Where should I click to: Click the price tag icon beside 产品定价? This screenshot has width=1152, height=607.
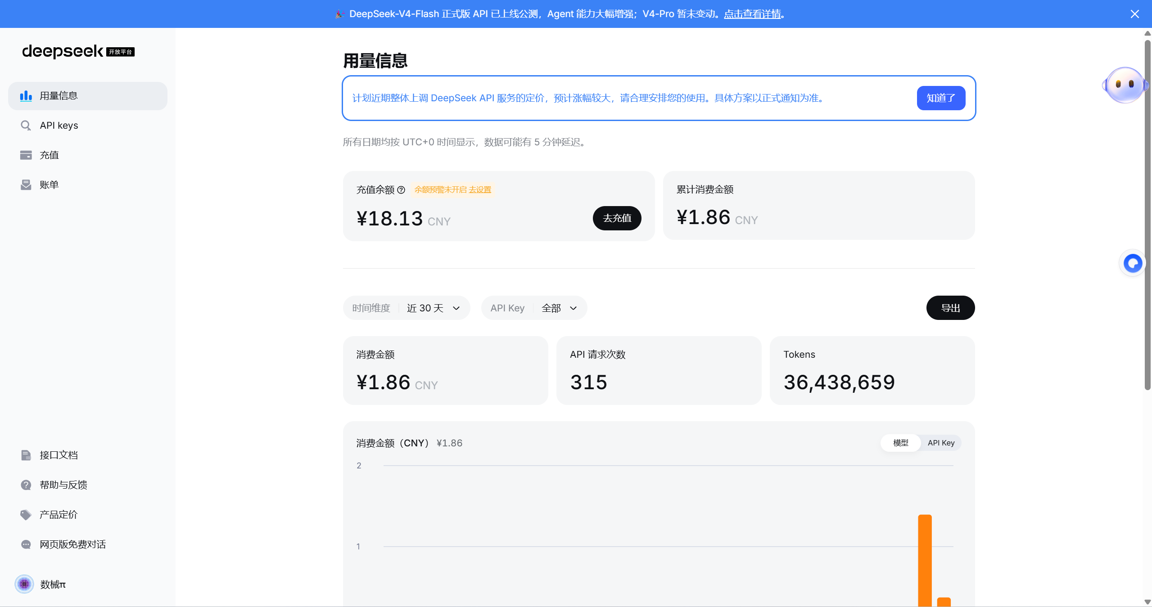coord(26,515)
